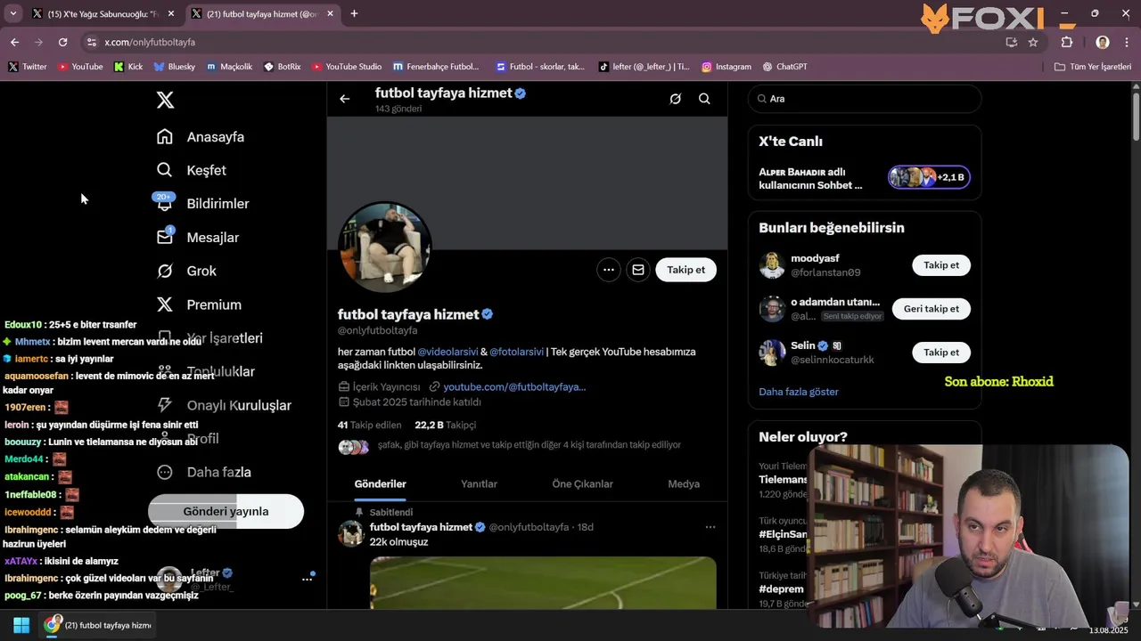Switch to the Yanıtlar tab

pyautogui.click(x=479, y=484)
